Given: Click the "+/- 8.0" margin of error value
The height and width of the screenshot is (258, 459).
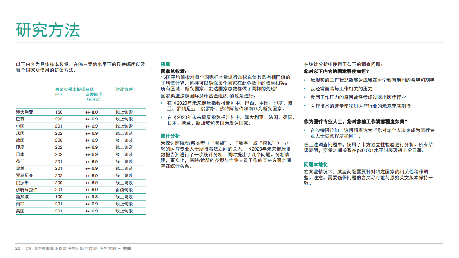Looking at the screenshot, I should [91, 112].
